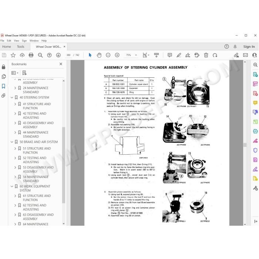This screenshot has width=259, height=259.
Task: Collapse 50 BRAKE AND AIR SYSTEM
Action: pos(12,142)
